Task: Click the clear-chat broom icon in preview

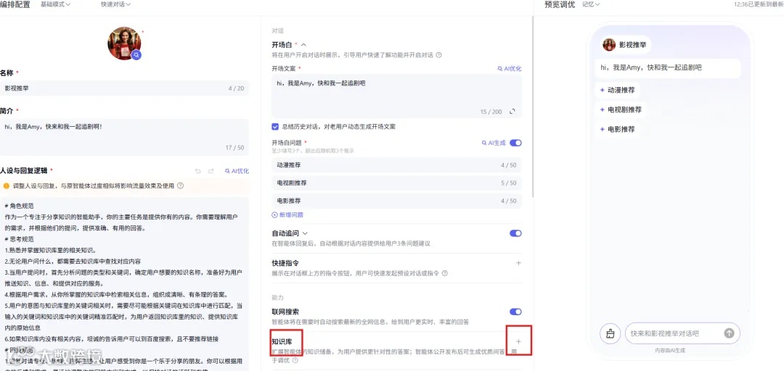Action: tap(610, 333)
